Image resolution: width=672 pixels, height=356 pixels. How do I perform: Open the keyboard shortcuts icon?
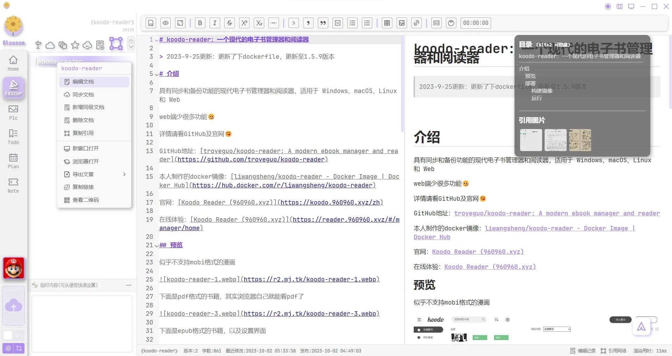(436, 23)
